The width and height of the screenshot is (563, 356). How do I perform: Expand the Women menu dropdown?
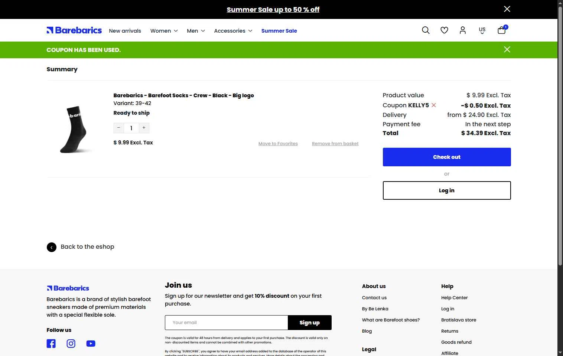pyautogui.click(x=164, y=31)
